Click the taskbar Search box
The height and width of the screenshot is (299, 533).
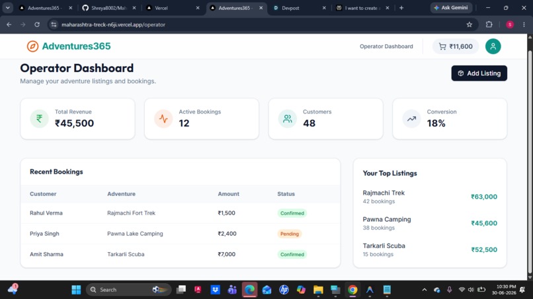[x=128, y=290]
